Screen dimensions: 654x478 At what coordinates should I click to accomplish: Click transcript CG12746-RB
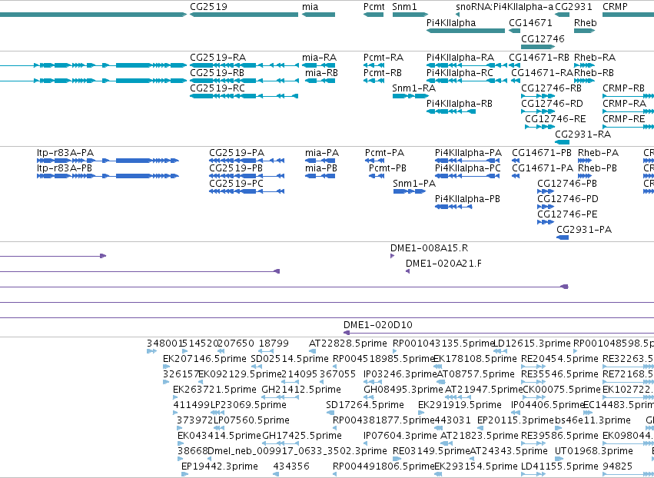click(538, 96)
